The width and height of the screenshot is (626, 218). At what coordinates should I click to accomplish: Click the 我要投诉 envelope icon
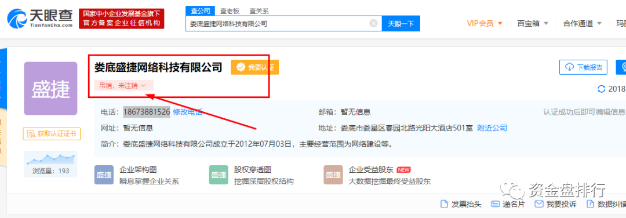tap(539, 204)
